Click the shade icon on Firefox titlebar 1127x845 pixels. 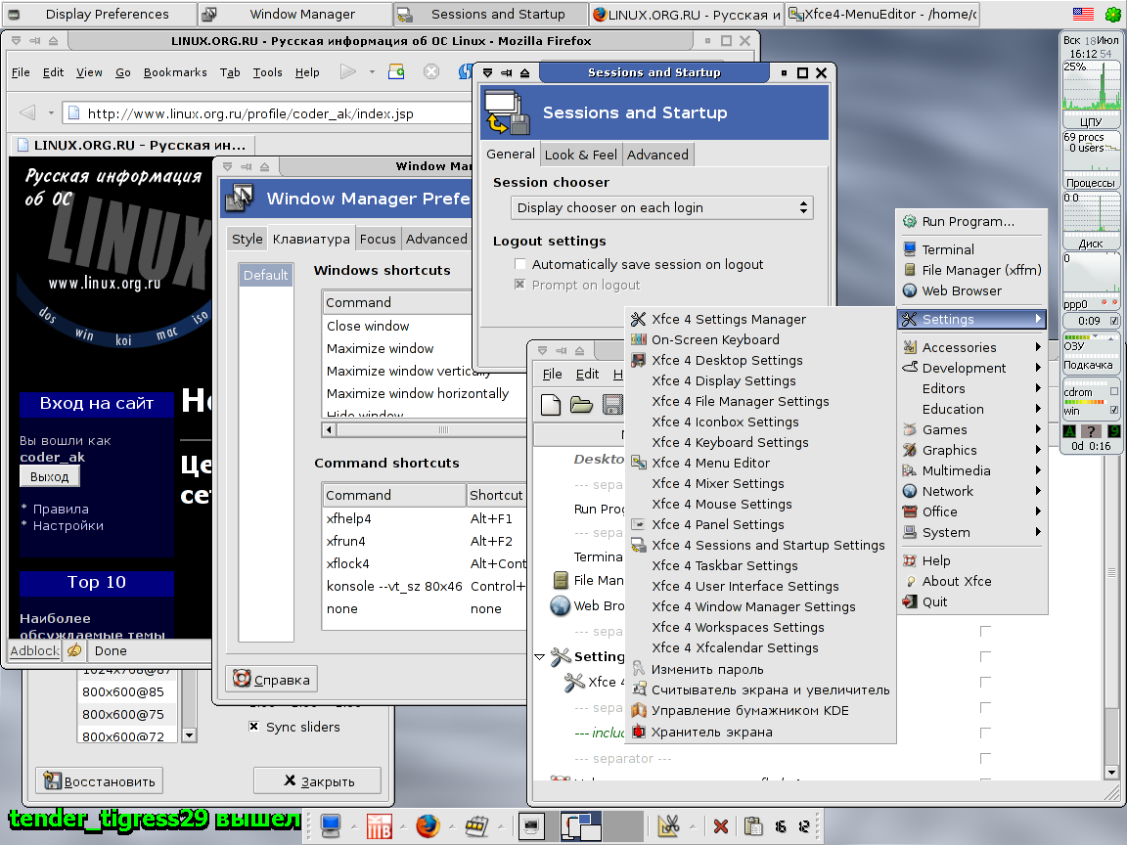[x=53, y=41]
